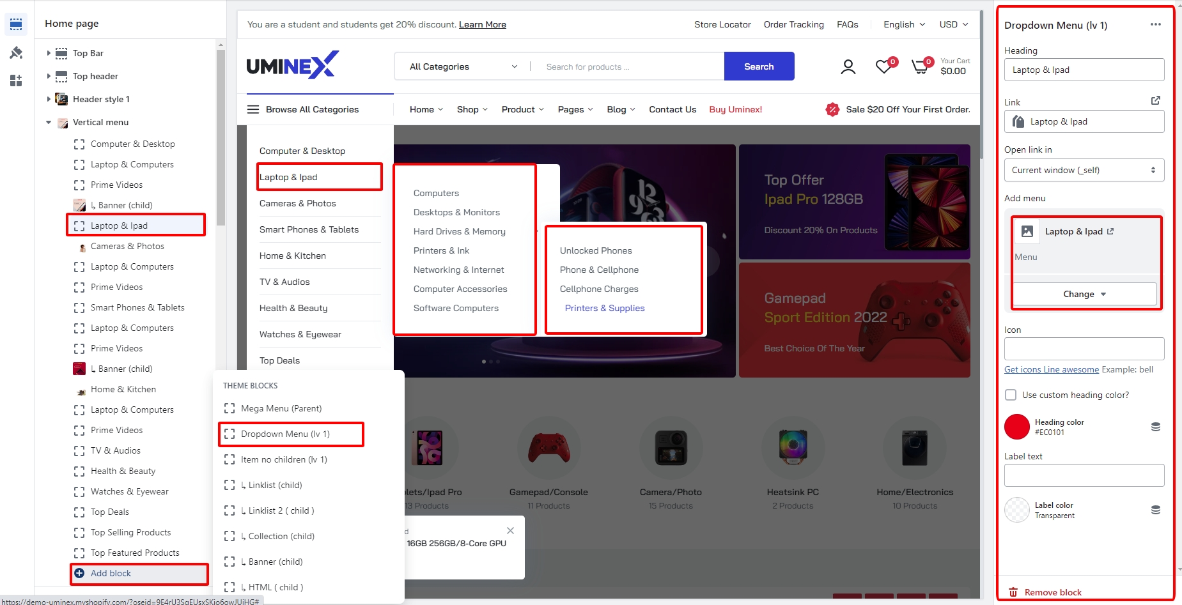Select Dropdown Menu (lv 1) theme block
This screenshot has width=1182, height=605.
pos(285,434)
